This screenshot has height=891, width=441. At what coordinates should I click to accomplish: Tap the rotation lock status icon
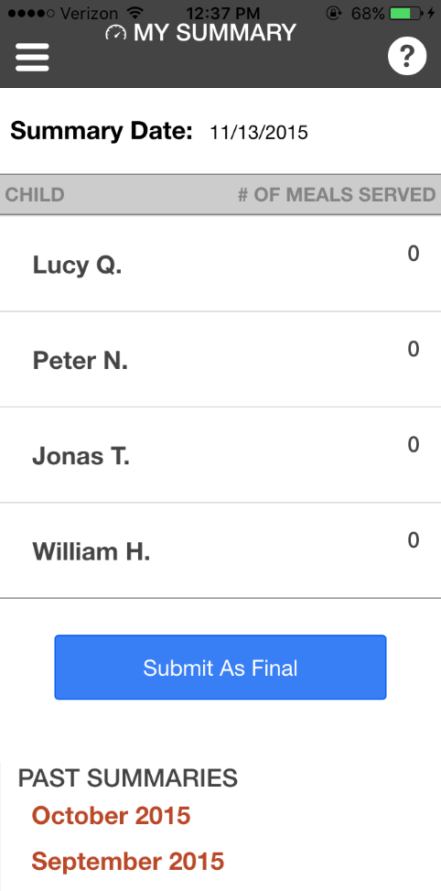pyautogui.click(x=334, y=13)
